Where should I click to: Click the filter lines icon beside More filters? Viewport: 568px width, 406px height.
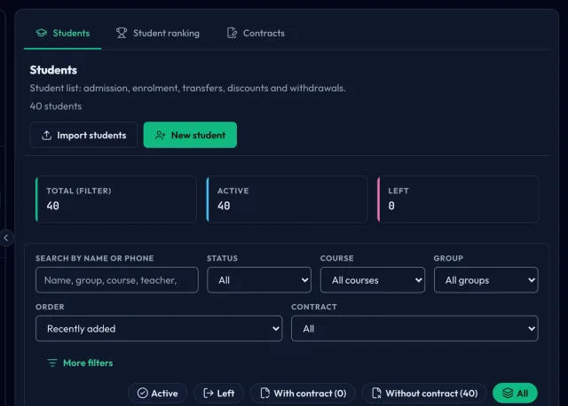[52, 363]
